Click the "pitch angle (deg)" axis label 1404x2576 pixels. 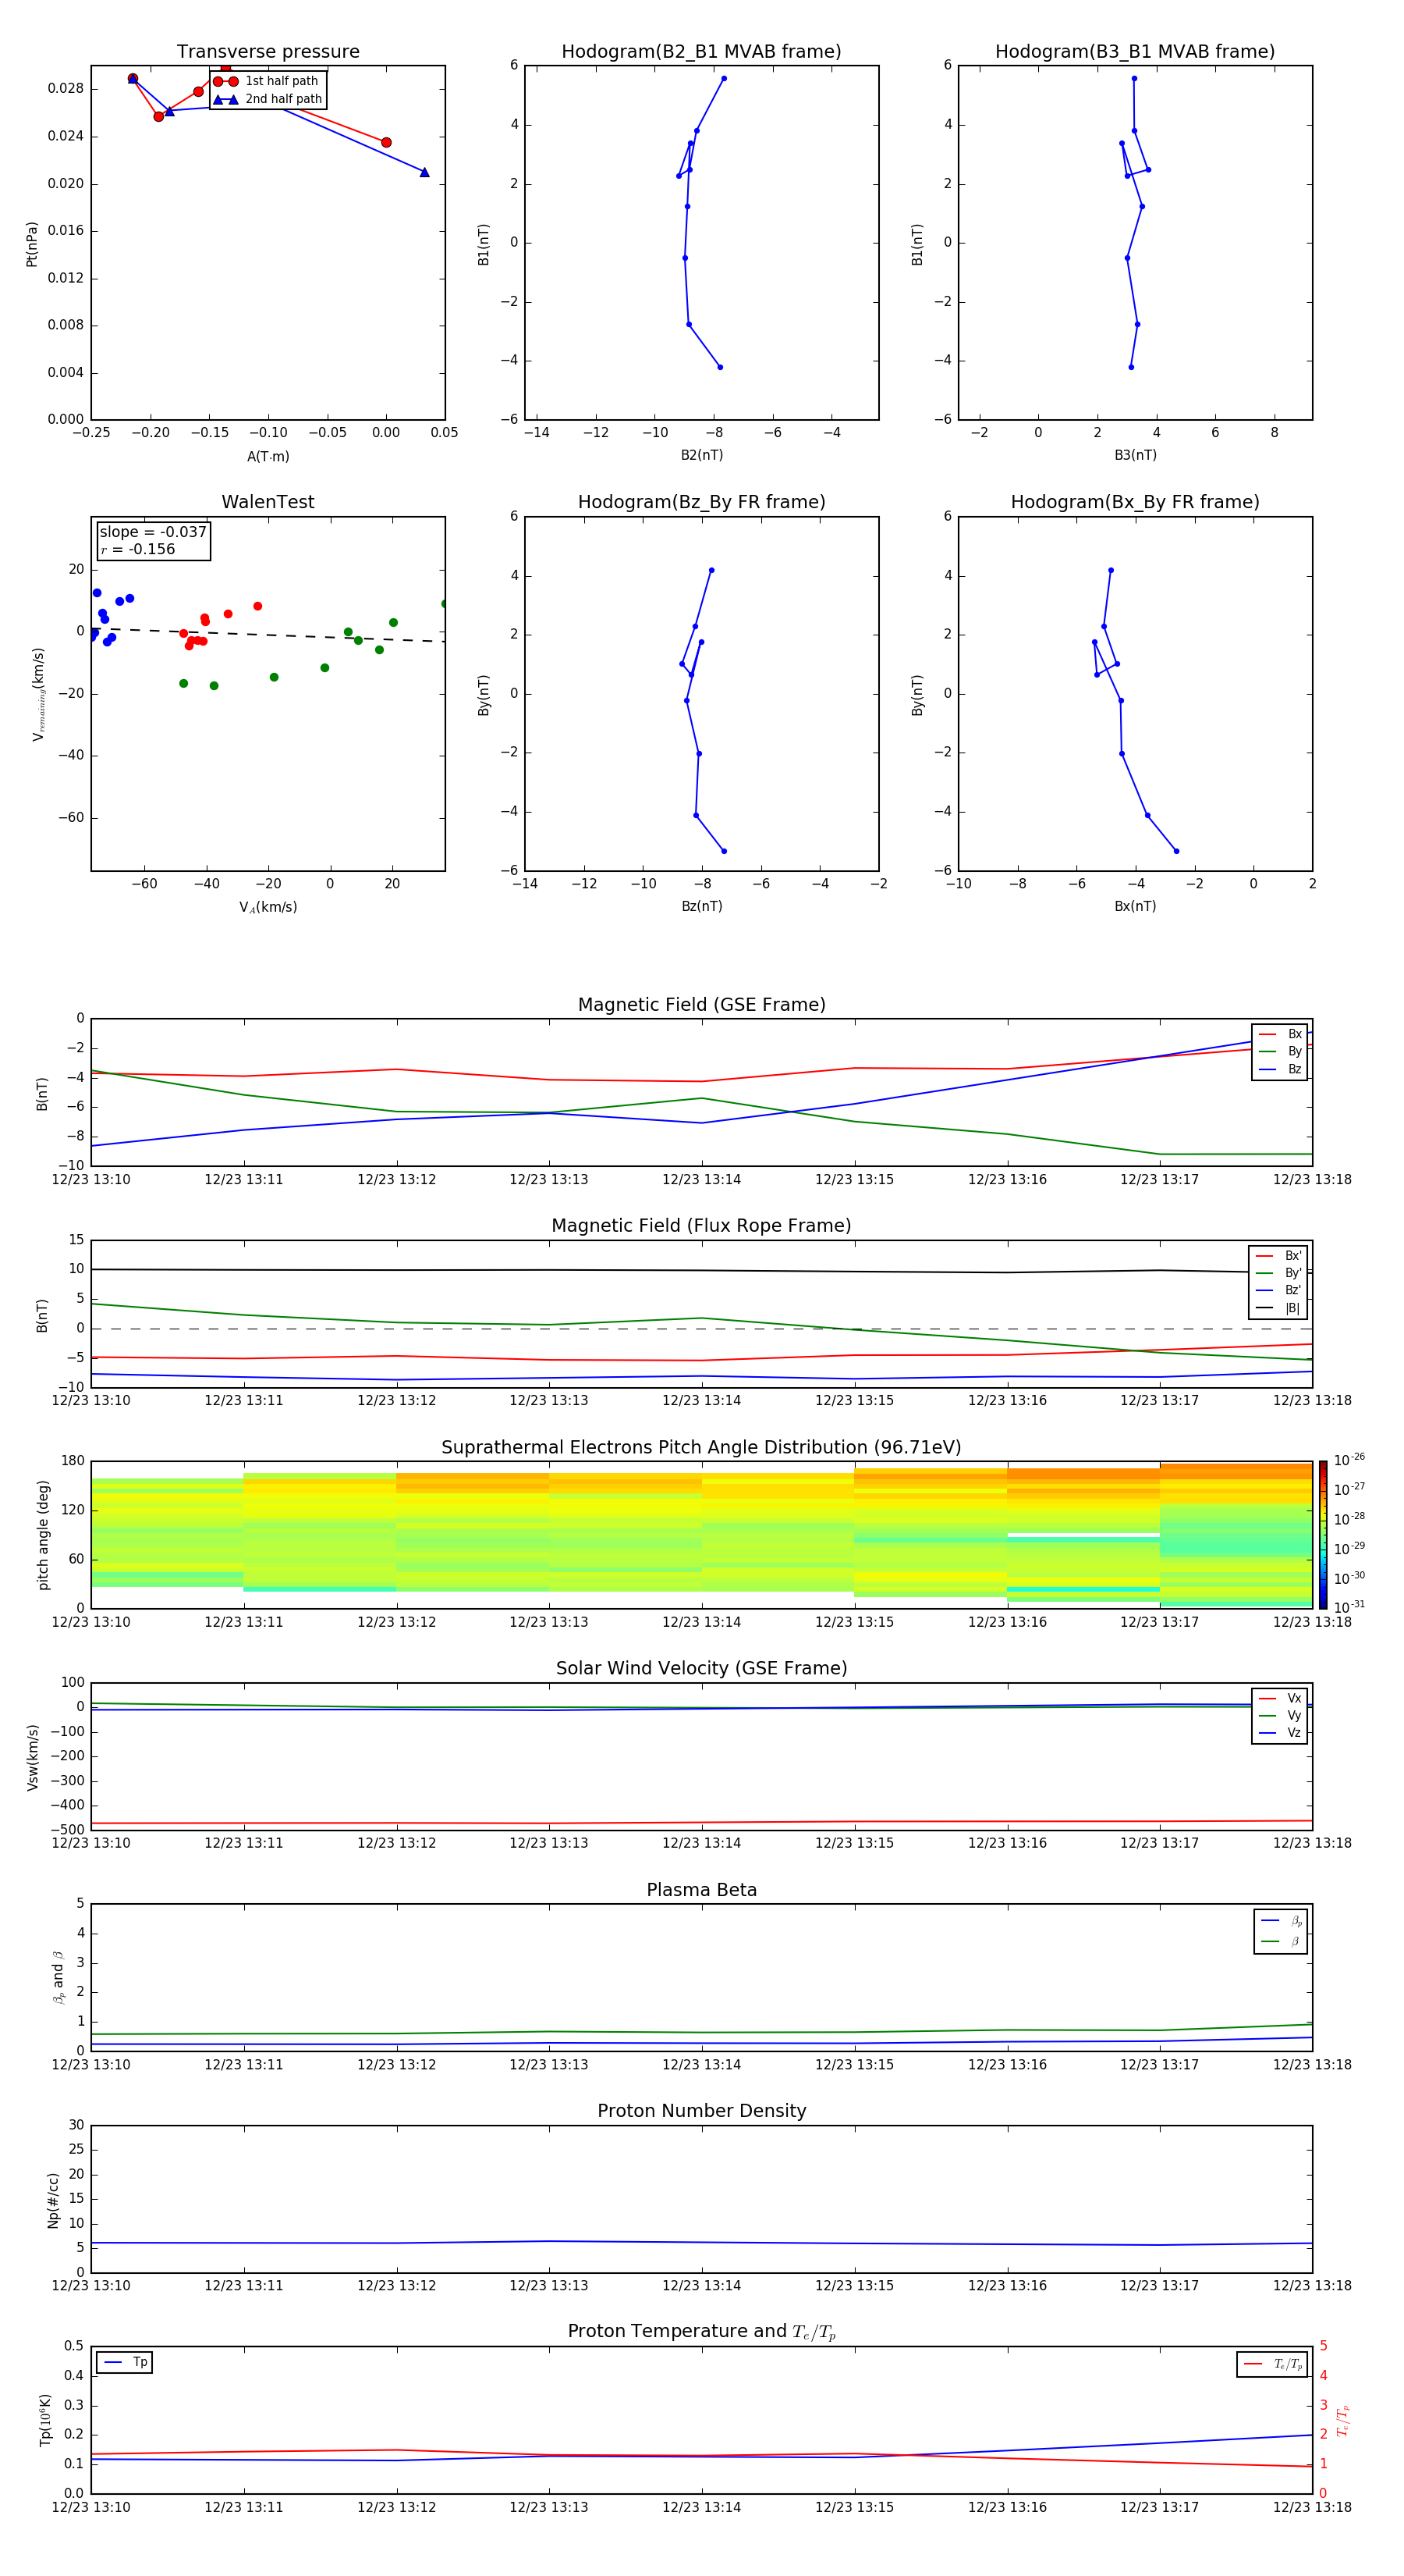pos(43,1535)
